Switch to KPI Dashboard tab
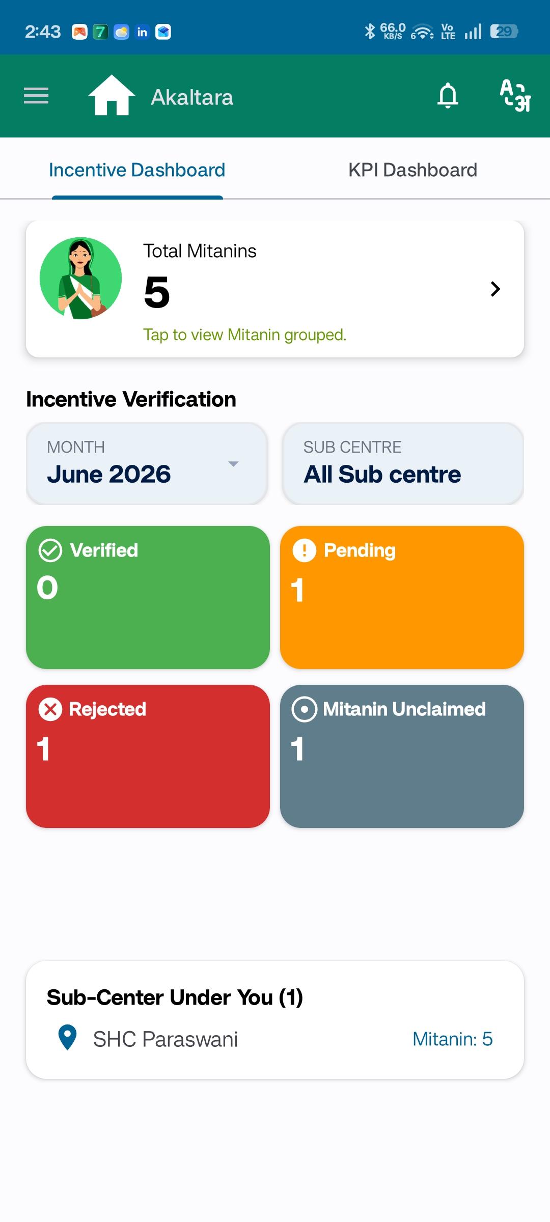This screenshot has height=1222, width=550. point(413,170)
